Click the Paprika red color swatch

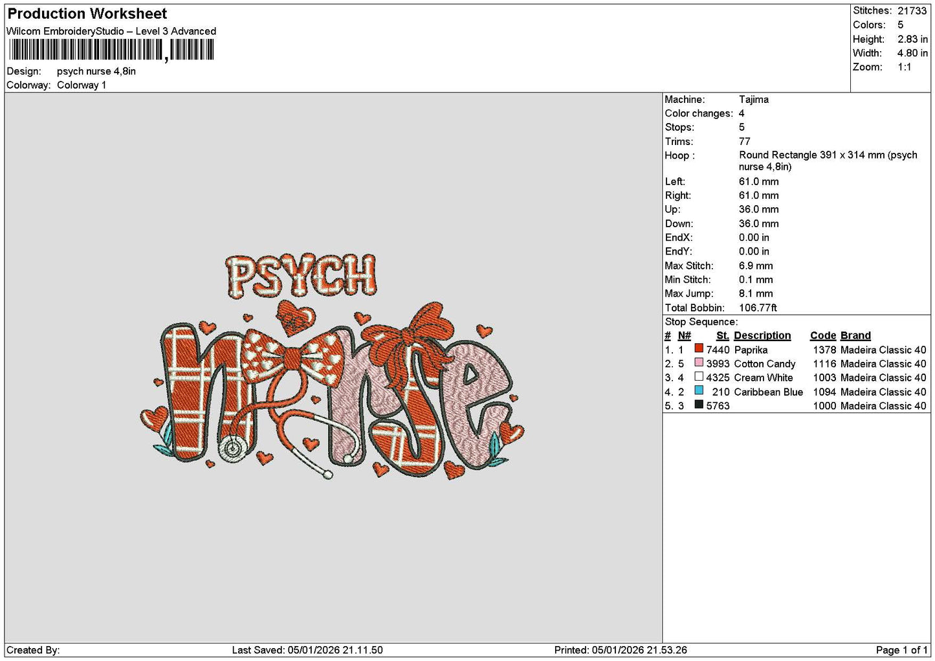[699, 348]
